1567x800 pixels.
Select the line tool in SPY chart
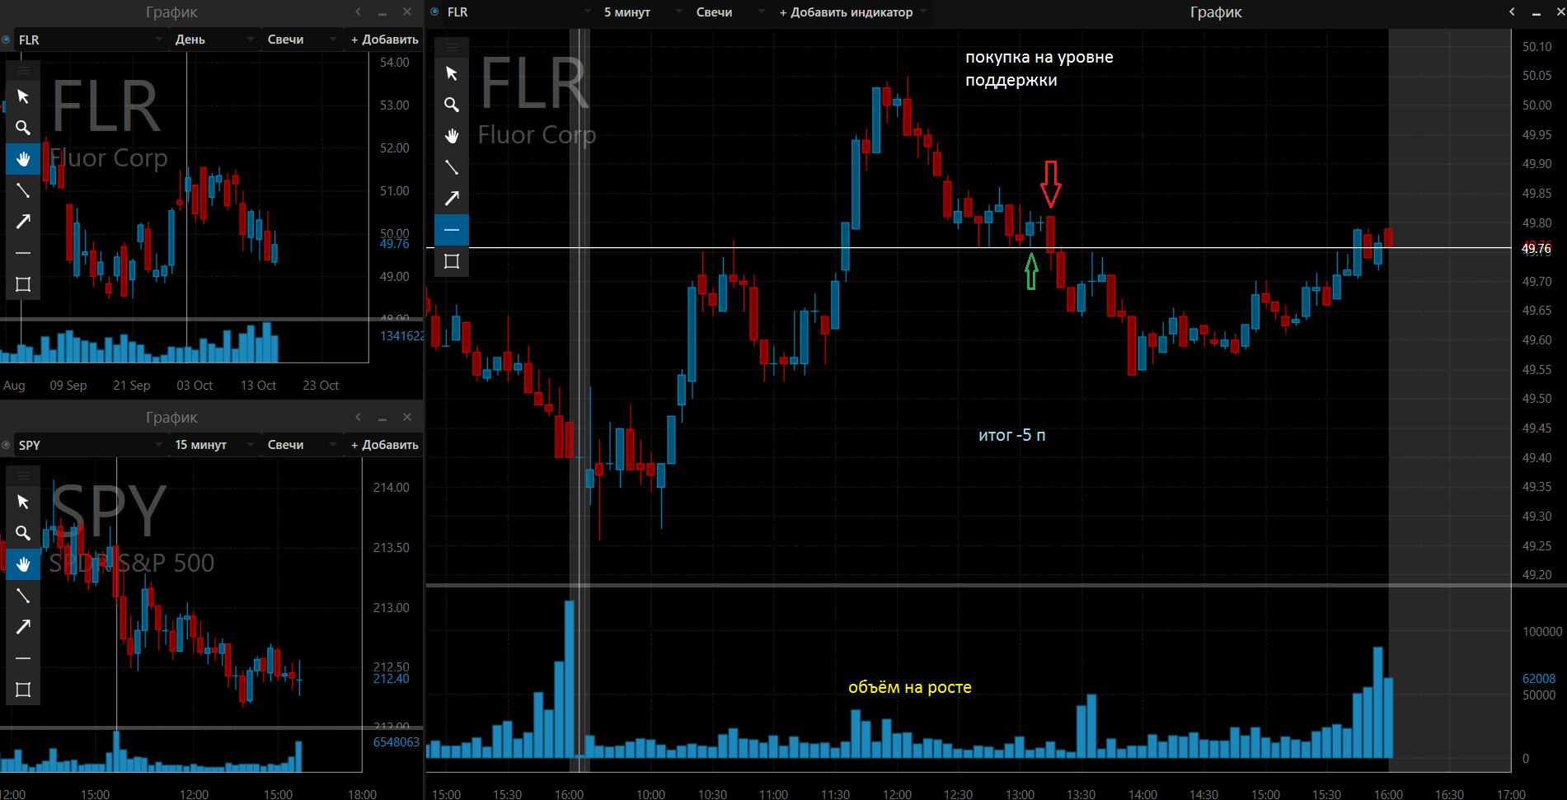[x=23, y=596]
